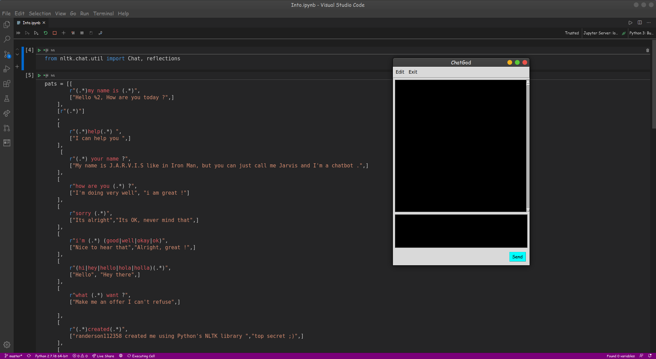Open the Testing flask view
This screenshot has width=656, height=359.
pos(7,99)
